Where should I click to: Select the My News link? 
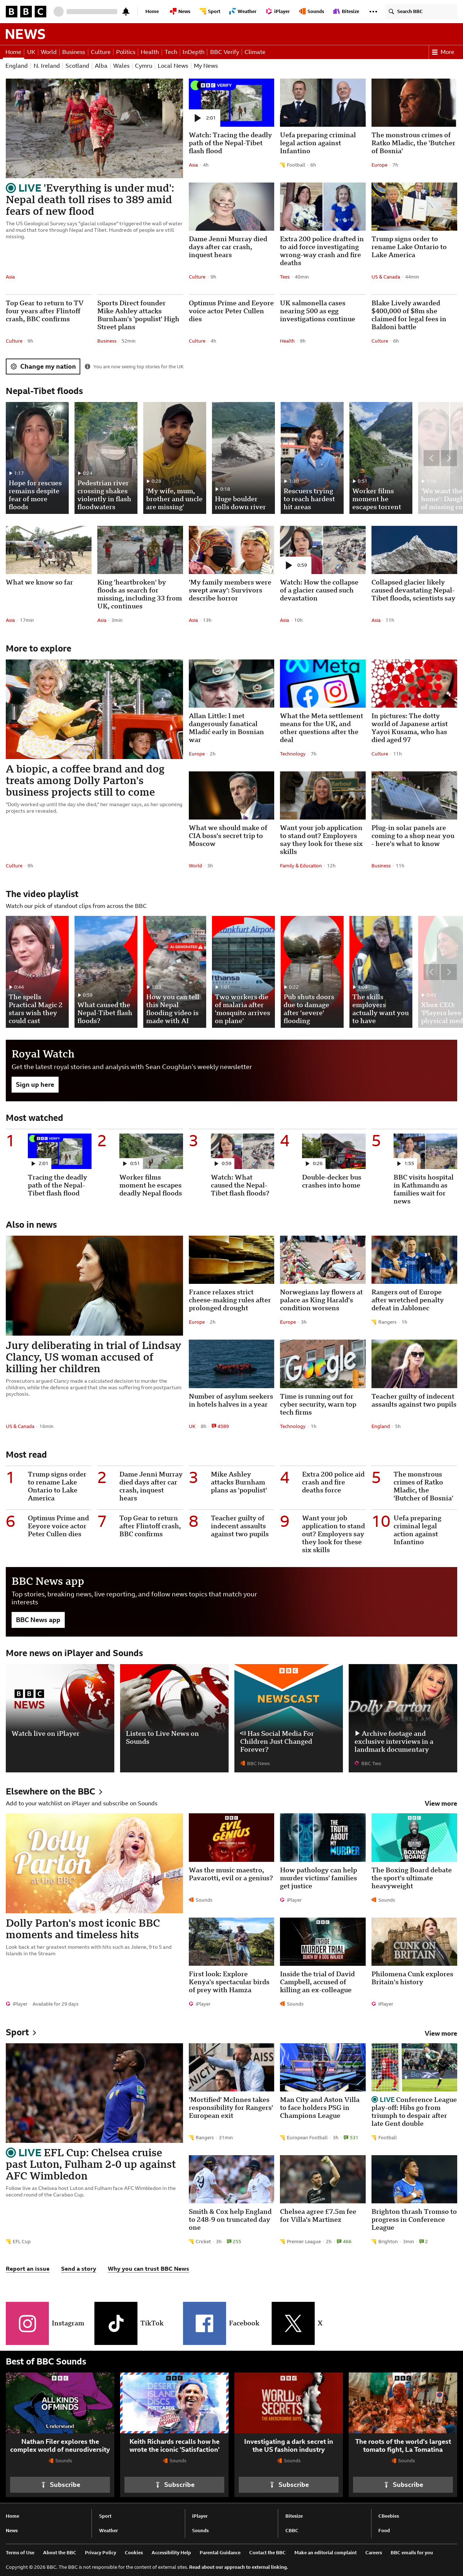(205, 66)
